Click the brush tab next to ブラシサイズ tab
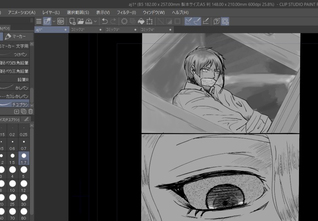 click(26, 119)
